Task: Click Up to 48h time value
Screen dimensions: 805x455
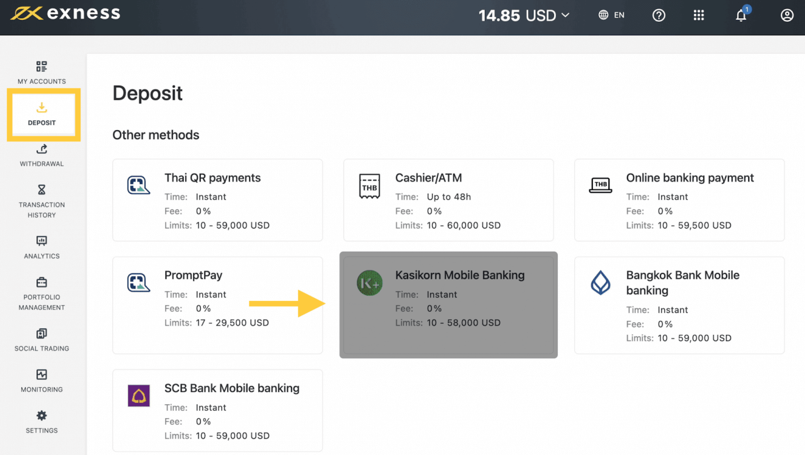Action: [x=449, y=197]
